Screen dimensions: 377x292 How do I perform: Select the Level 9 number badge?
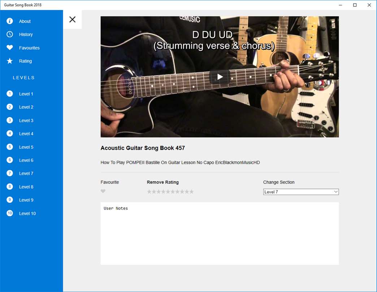[x=10, y=200]
